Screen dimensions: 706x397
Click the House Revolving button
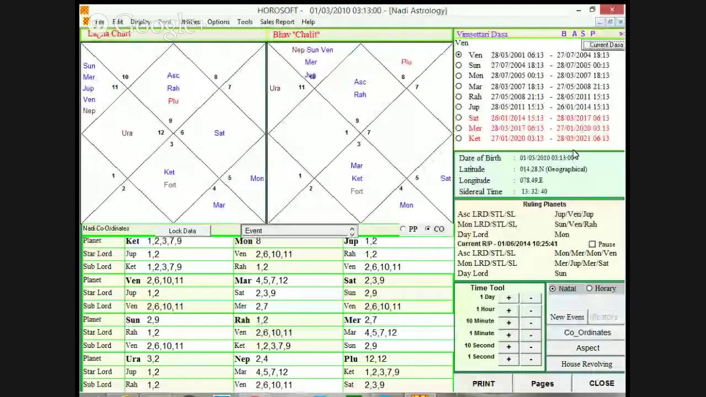point(587,364)
